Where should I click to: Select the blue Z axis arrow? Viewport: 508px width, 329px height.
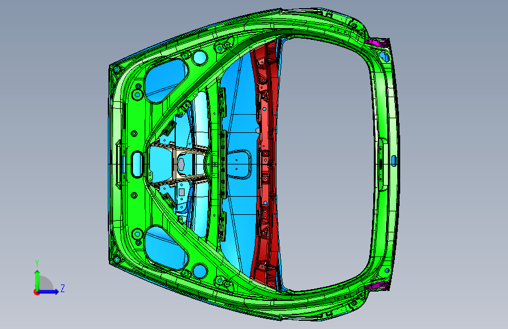49,292
